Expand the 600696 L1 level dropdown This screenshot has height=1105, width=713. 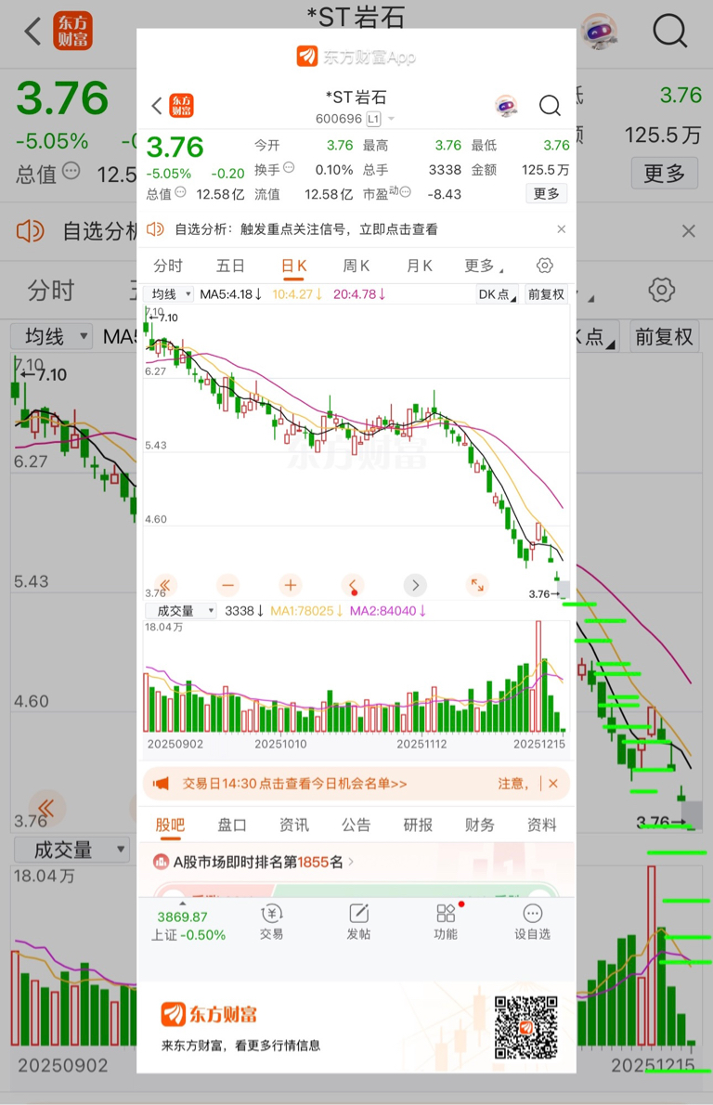pyautogui.click(x=355, y=119)
